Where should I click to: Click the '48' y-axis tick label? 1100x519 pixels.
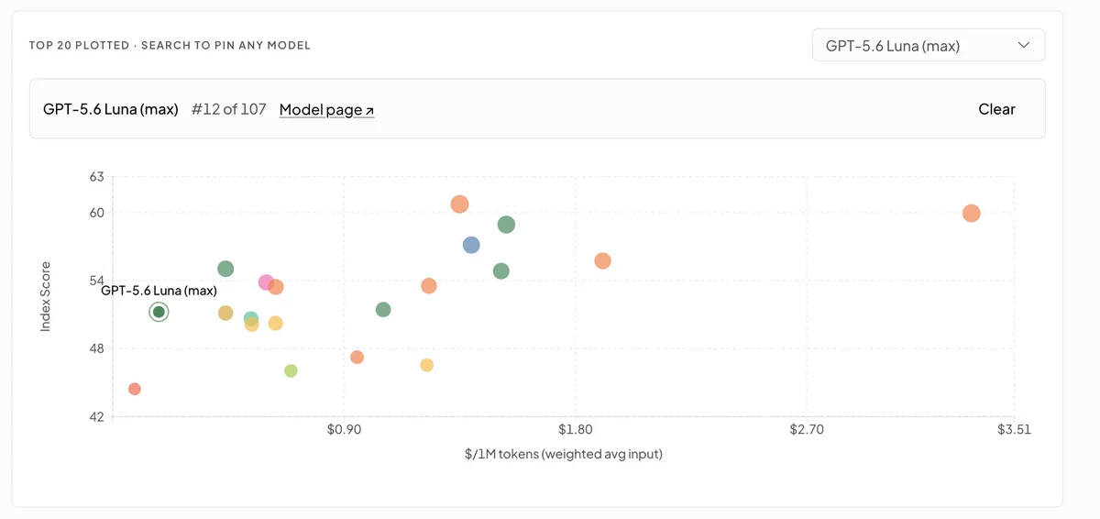coord(97,348)
